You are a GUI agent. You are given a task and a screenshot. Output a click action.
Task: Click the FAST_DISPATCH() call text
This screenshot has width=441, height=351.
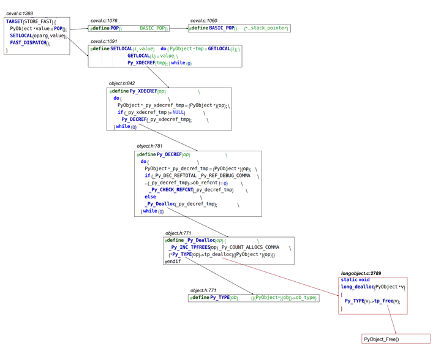(30, 43)
